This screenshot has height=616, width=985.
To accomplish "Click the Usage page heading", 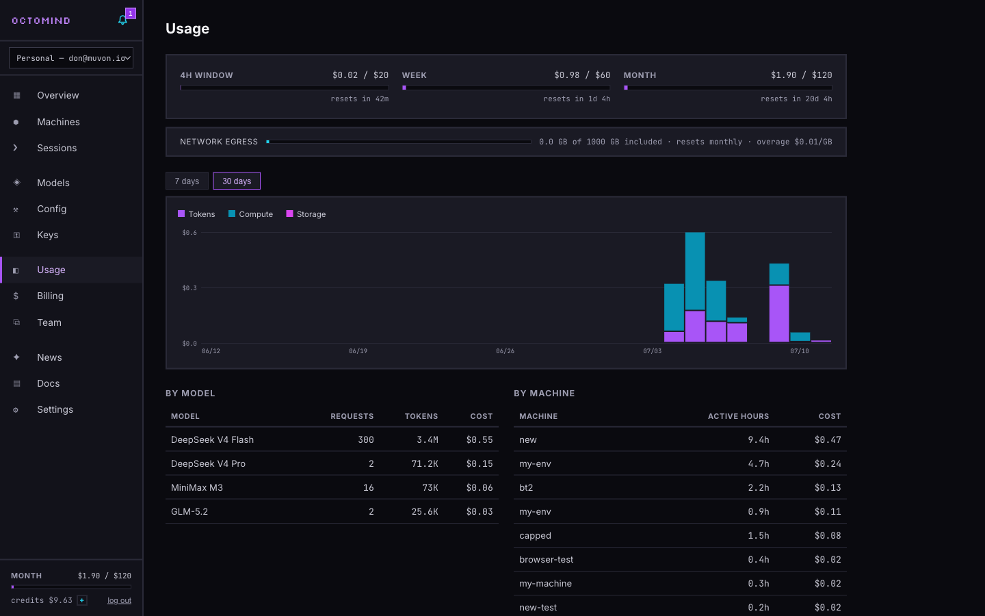I will [187, 29].
